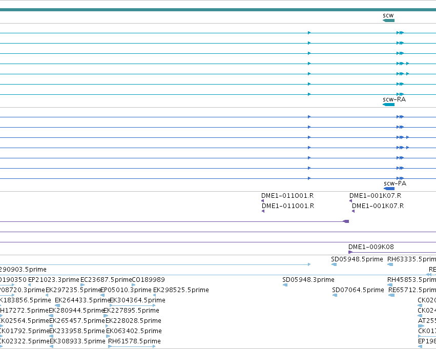Open the EK304364.5prime label
The width and height of the screenshot is (436, 349).
137,300
